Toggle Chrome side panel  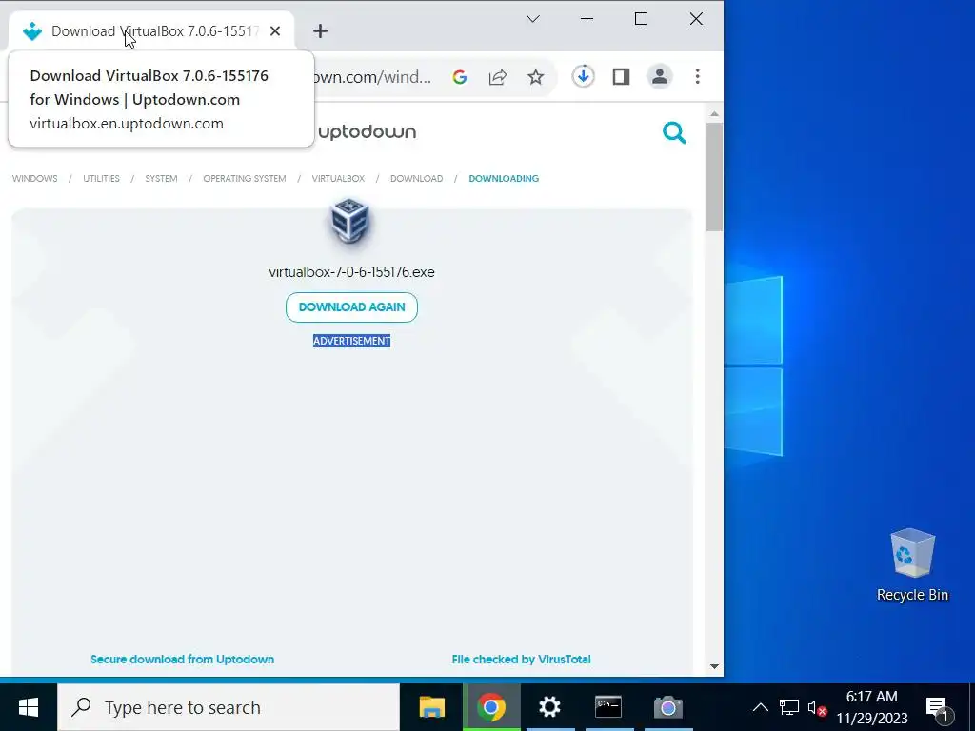point(621,76)
